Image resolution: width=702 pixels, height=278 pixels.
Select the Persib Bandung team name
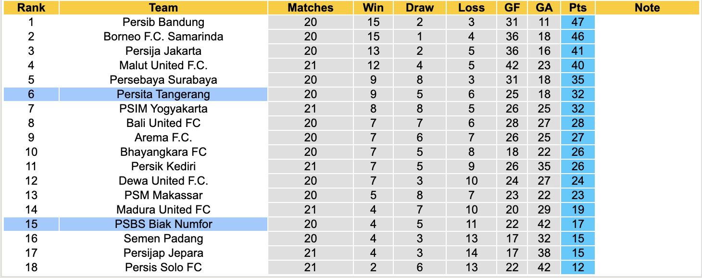[x=163, y=22]
